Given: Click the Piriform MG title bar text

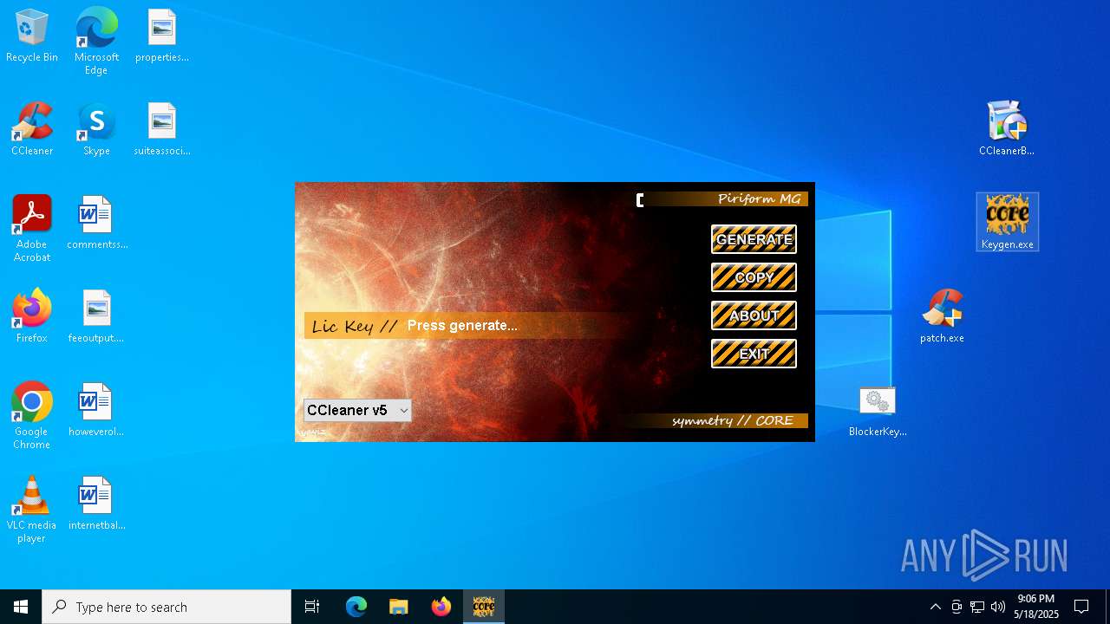Looking at the screenshot, I should 759,199.
